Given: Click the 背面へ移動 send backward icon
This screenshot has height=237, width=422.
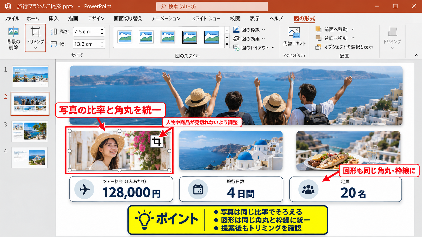Looking at the screenshot, I should (x=319, y=38).
